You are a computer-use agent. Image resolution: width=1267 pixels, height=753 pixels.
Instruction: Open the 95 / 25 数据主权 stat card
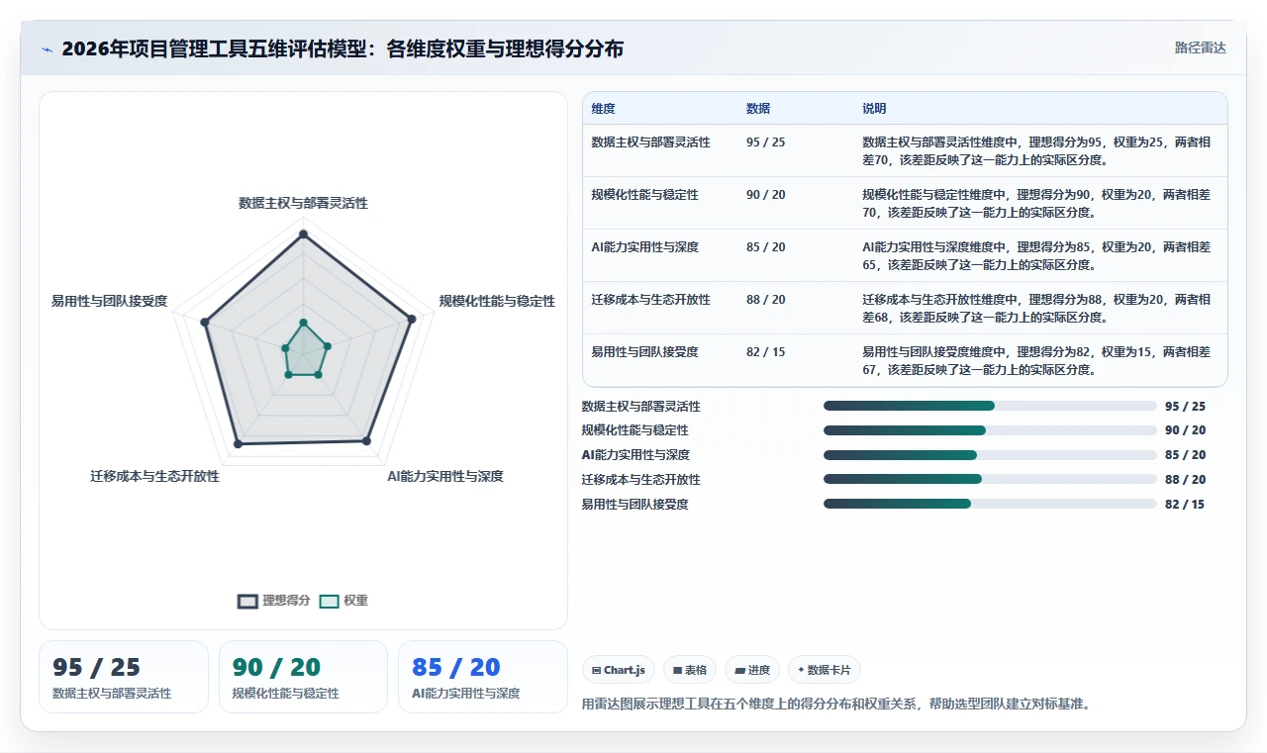point(124,677)
